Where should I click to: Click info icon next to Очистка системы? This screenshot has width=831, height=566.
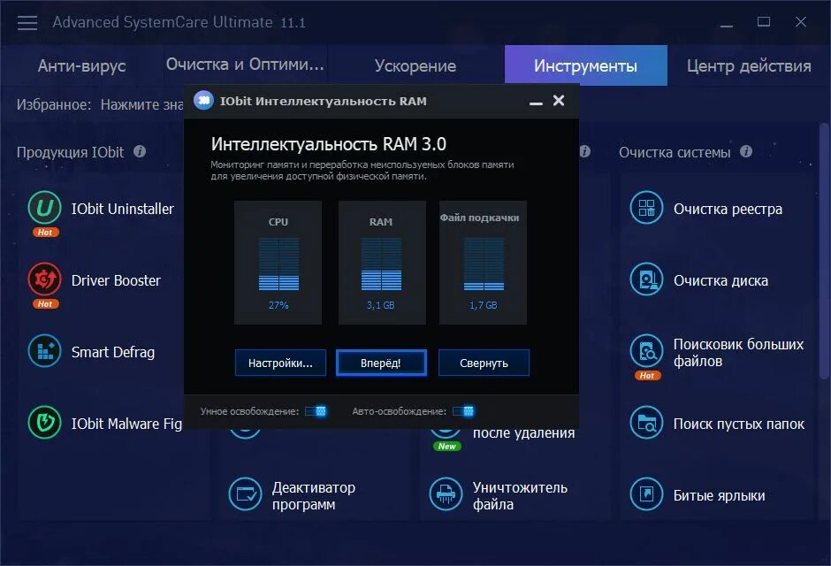coord(745,151)
